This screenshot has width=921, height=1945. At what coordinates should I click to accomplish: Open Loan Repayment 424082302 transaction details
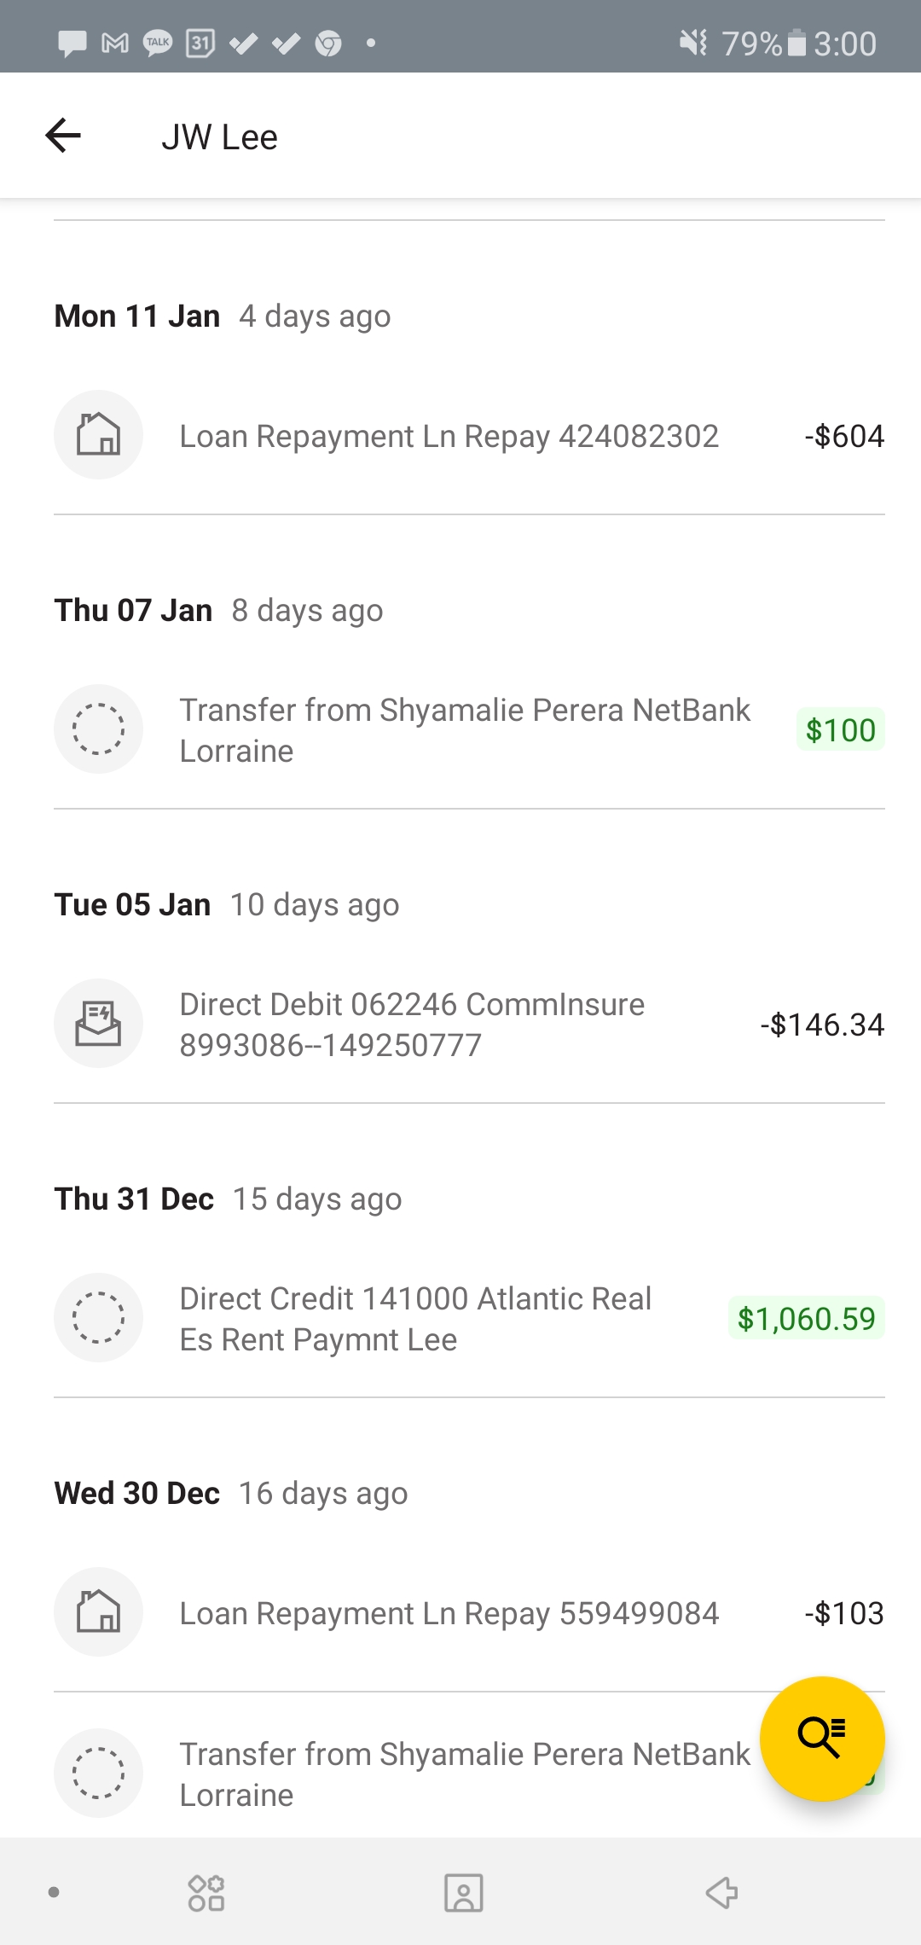449,437
